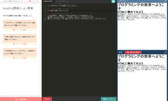Expand the preview panel with its arrow icon
The height and width of the screenshot is (101, 168).
[x=166, y=1]
